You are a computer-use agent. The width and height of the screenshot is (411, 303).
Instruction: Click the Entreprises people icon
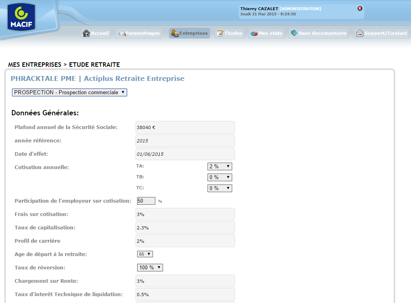174,33
